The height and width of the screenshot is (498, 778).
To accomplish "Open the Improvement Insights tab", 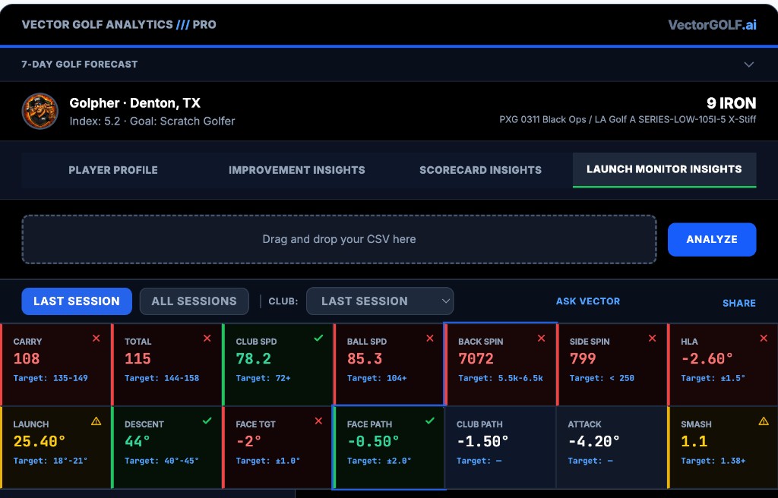I will (296, 170).
